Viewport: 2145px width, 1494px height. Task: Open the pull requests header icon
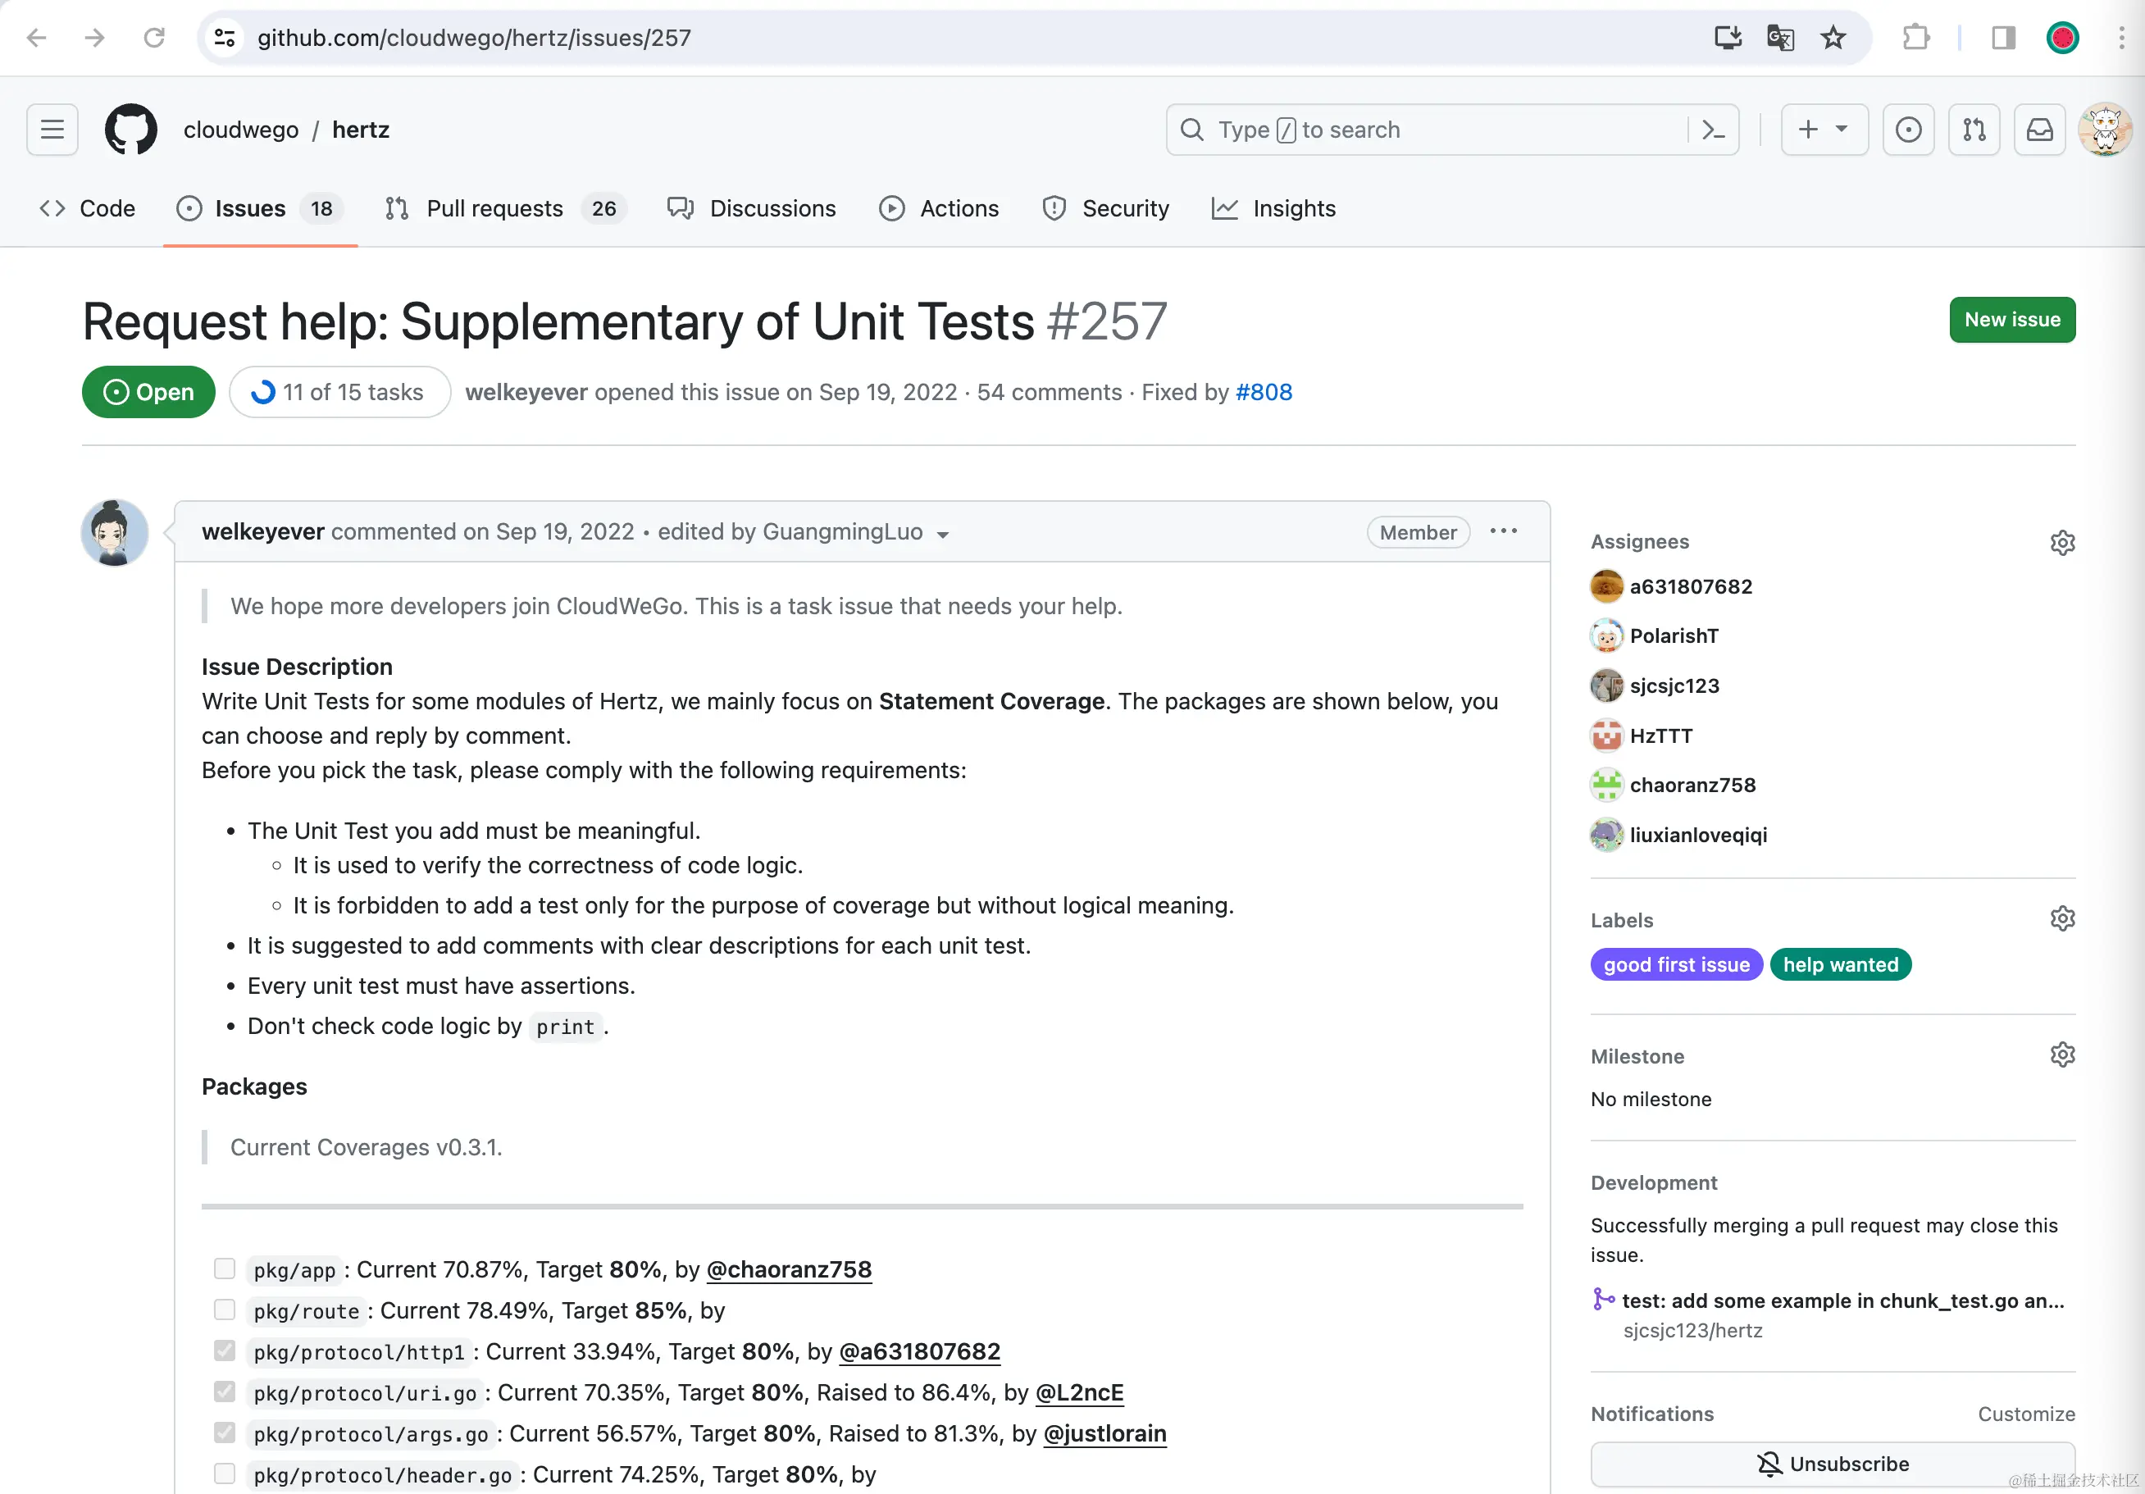(x=1973, y=129)
